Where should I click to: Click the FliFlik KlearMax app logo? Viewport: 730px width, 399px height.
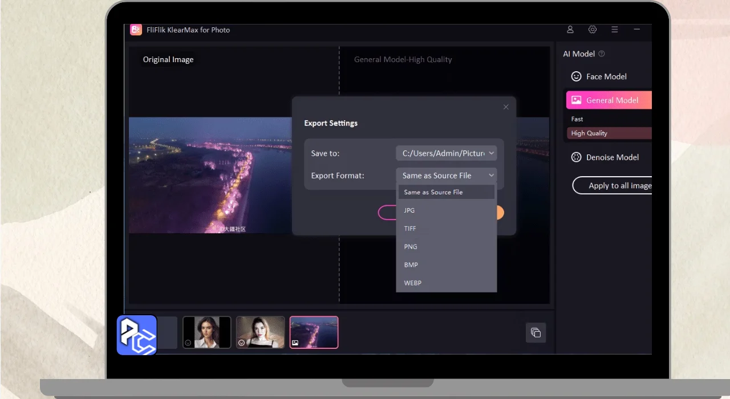[136, 30]
